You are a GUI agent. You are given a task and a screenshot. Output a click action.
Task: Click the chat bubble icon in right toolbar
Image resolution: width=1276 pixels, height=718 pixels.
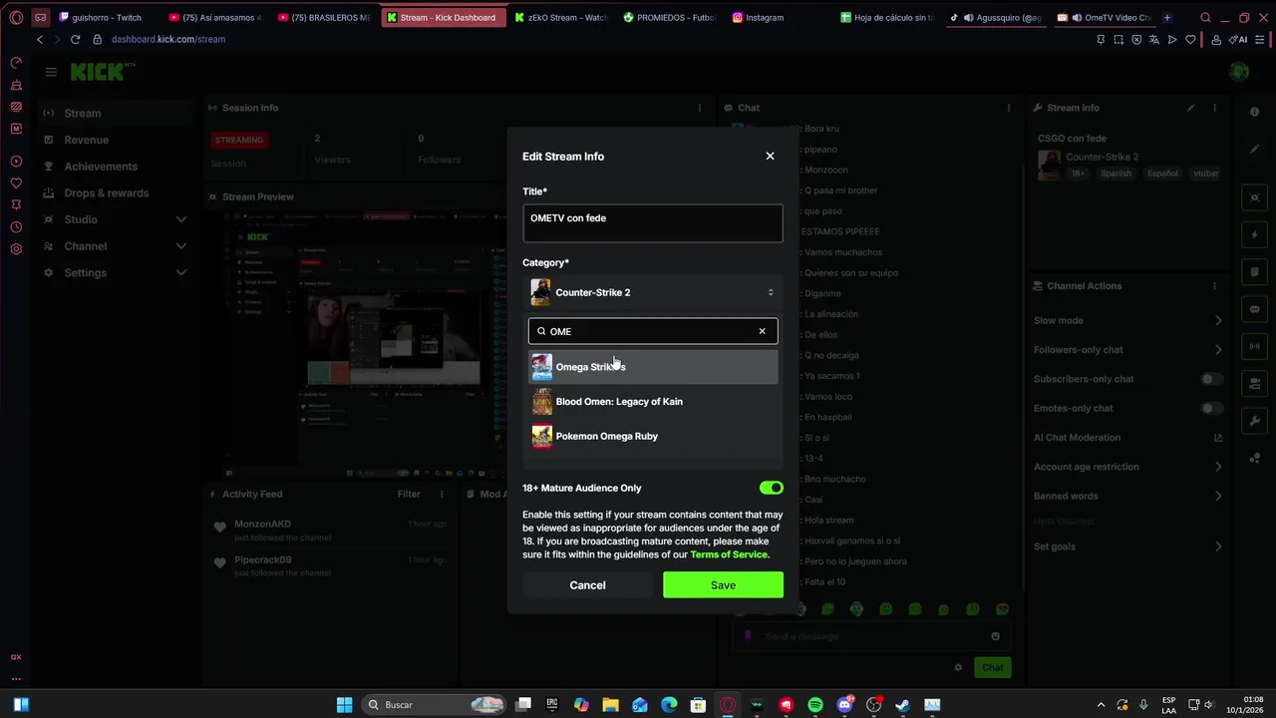1255,309
